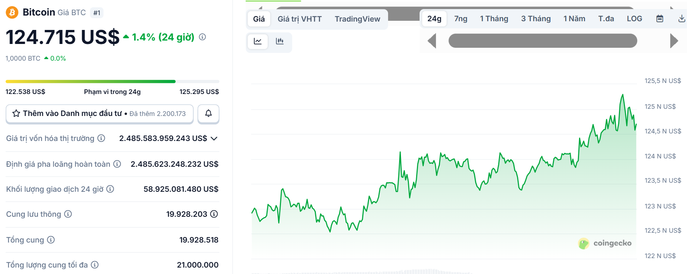Click the price alert bell icon
Screen dimensions: 696x274
(x=208, y=113)
